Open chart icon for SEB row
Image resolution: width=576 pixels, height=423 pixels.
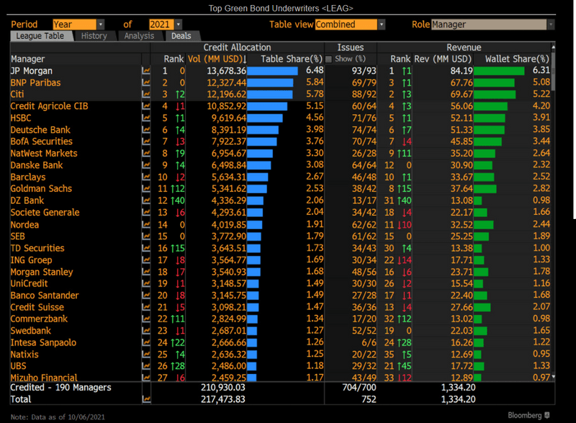(x=146, y=236)
